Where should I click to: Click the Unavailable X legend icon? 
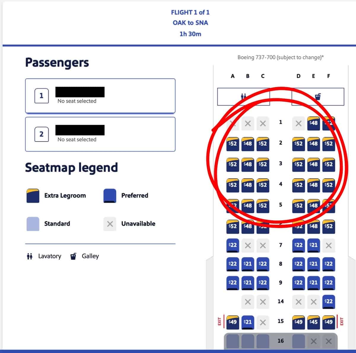pyautogui.click(x=109, y=224)
